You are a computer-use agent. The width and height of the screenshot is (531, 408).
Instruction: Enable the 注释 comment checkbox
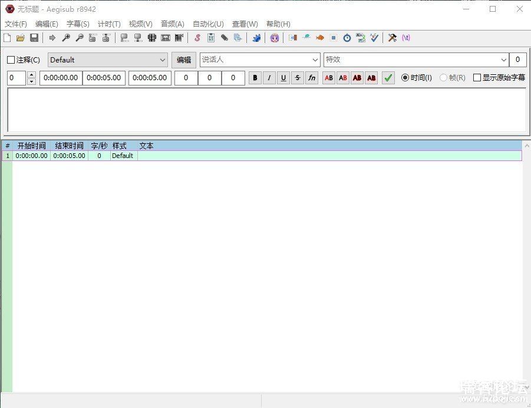11,60
